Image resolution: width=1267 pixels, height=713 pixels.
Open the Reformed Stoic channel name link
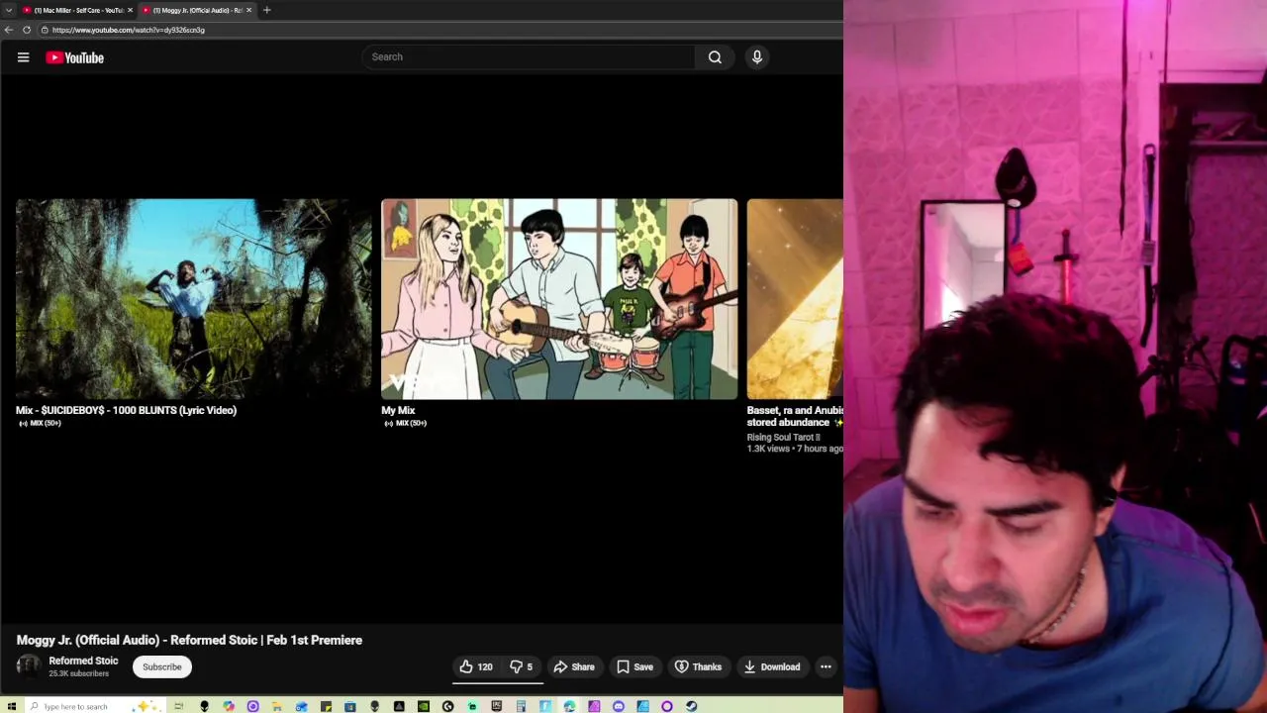click(83, 661)
